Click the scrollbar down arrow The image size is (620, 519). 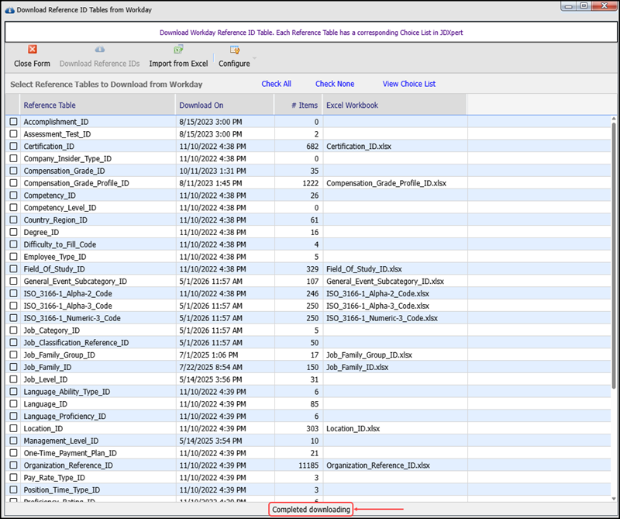click(x=614, y=499)
